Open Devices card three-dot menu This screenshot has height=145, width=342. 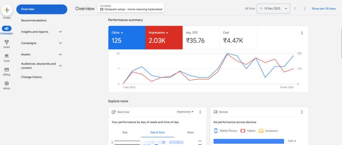[302, 112]
